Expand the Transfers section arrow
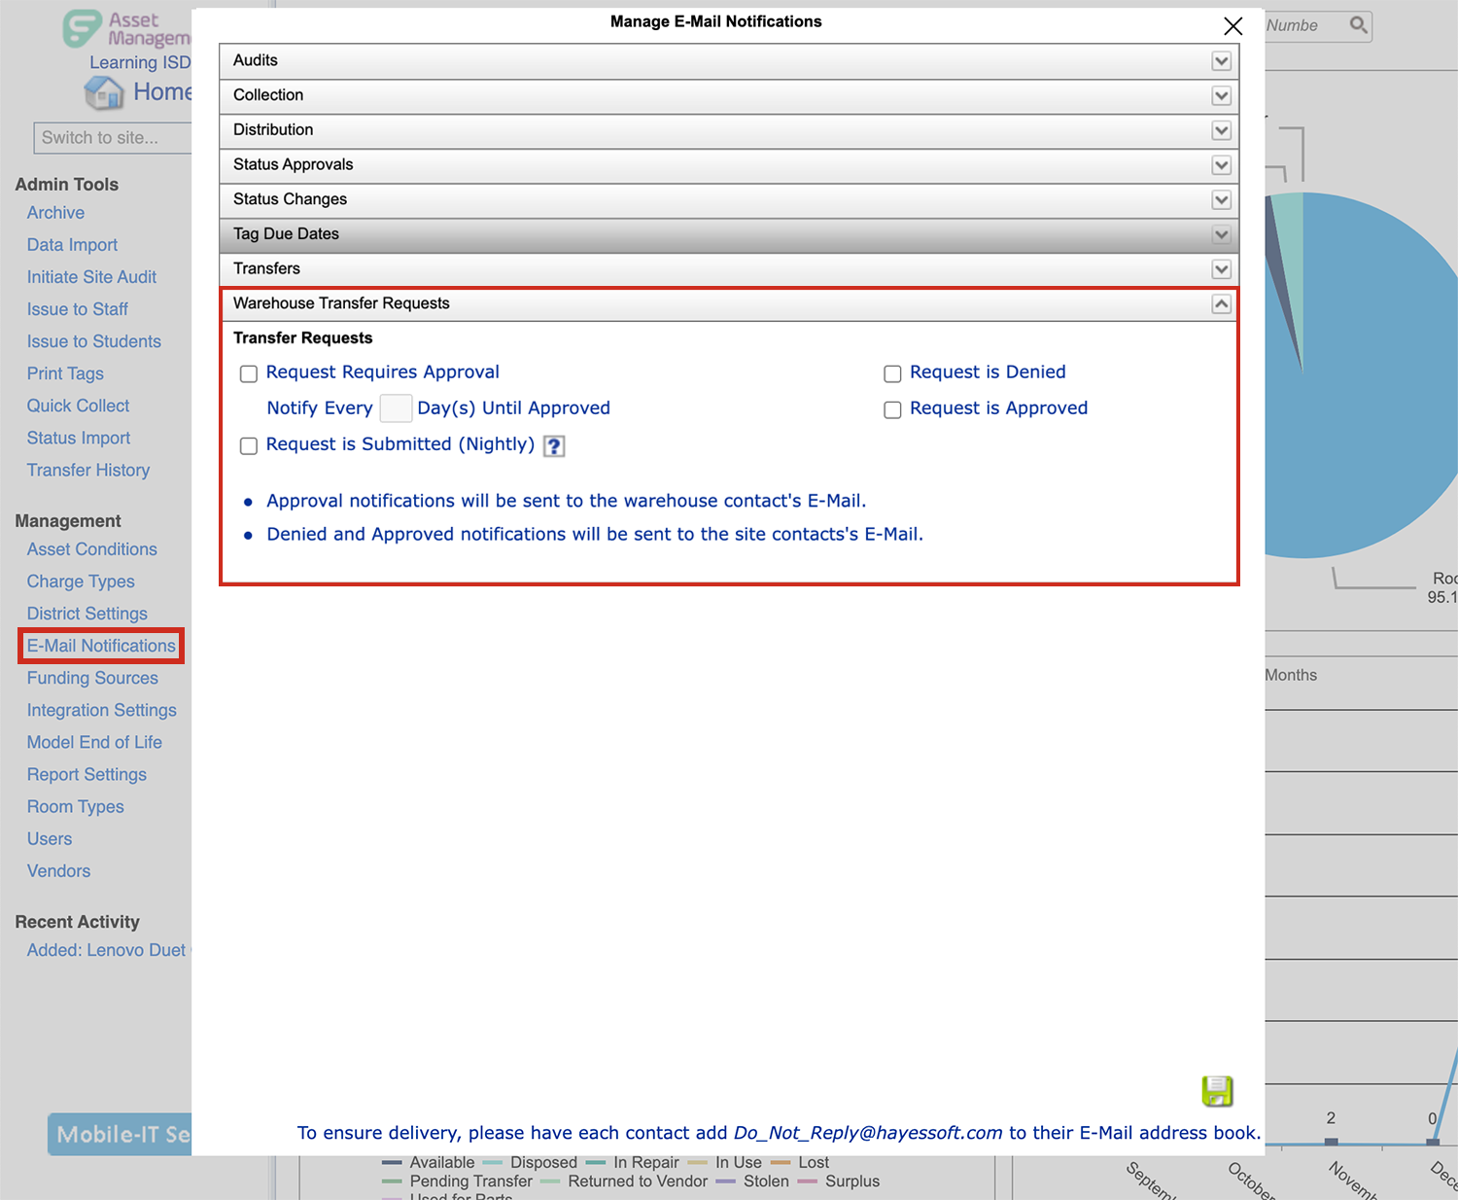The height and width of the screenshot is (1200, 1458). (1222, 269)
